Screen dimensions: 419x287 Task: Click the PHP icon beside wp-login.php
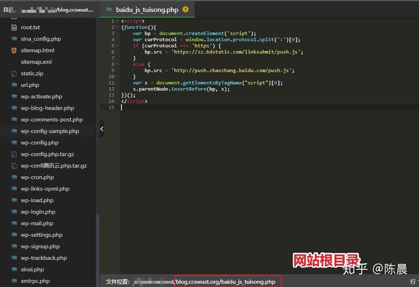[x=14, y=212]
